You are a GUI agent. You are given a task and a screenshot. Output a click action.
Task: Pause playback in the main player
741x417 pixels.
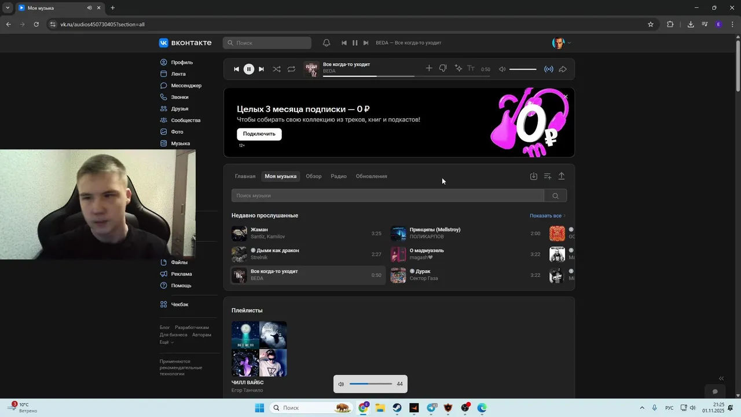(249, 69)
